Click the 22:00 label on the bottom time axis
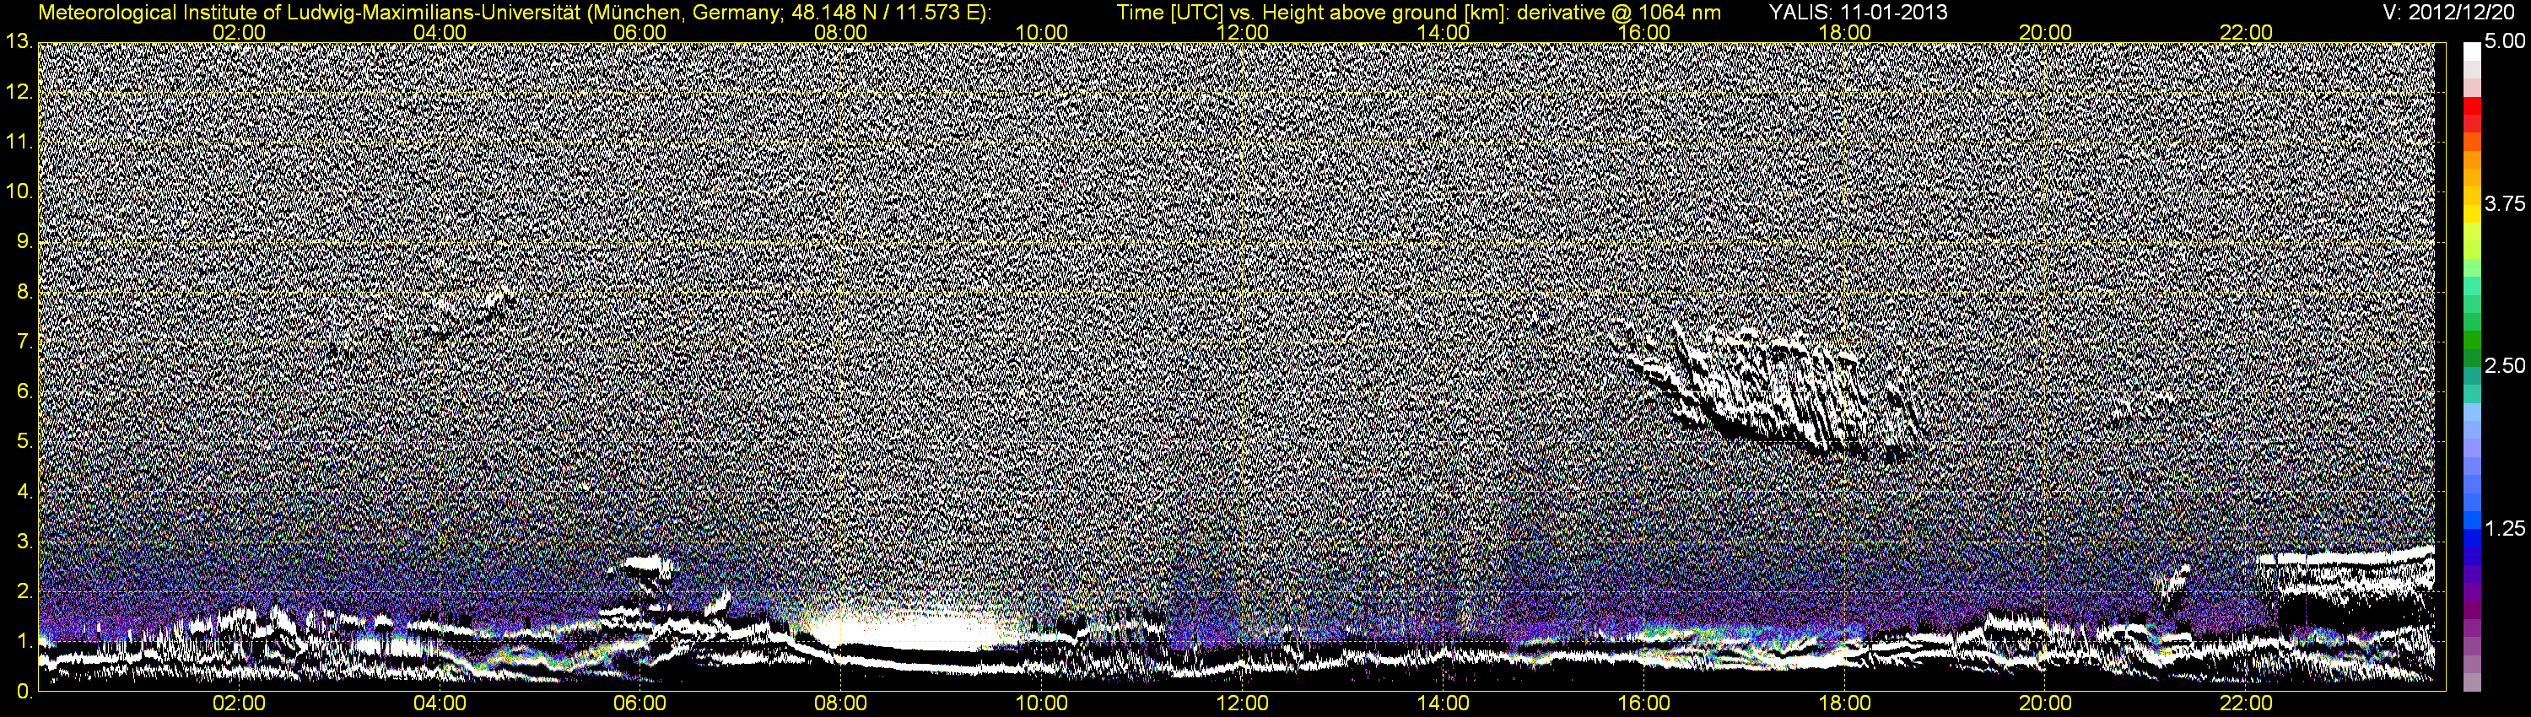 pyautogui.click(x=2246, y=704)
